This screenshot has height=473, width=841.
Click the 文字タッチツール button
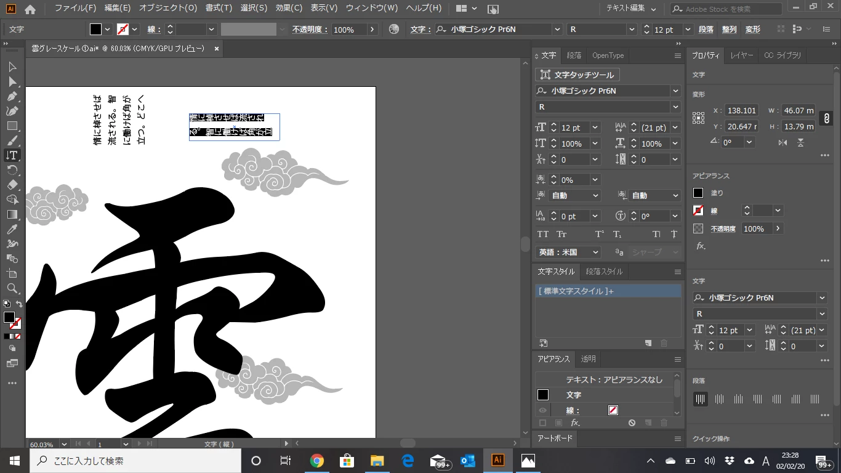[x=577, y=75]
